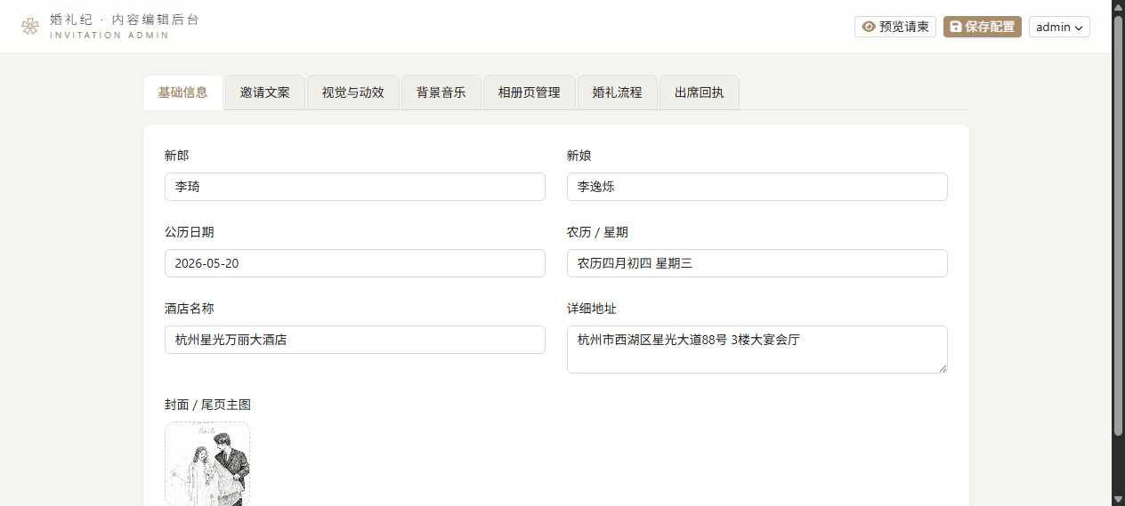Switch to the 基础信息 tab
The width and height of the screenshot is (1125, 506).
182,92
